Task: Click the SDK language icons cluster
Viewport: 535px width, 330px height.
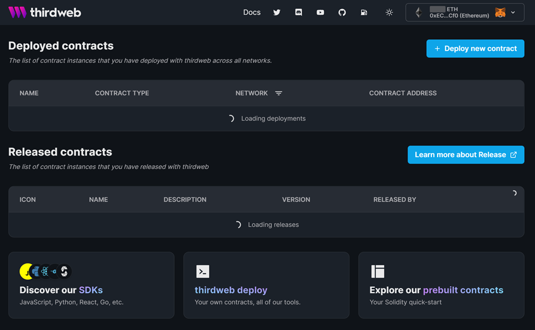Action: click(46, 271)
